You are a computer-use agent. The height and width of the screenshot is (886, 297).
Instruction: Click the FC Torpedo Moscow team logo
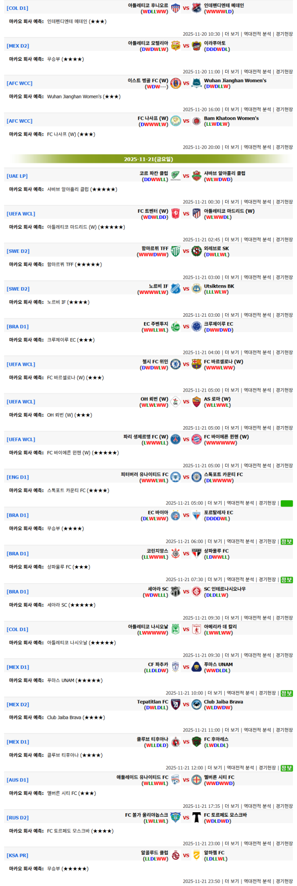coord(197,818)
